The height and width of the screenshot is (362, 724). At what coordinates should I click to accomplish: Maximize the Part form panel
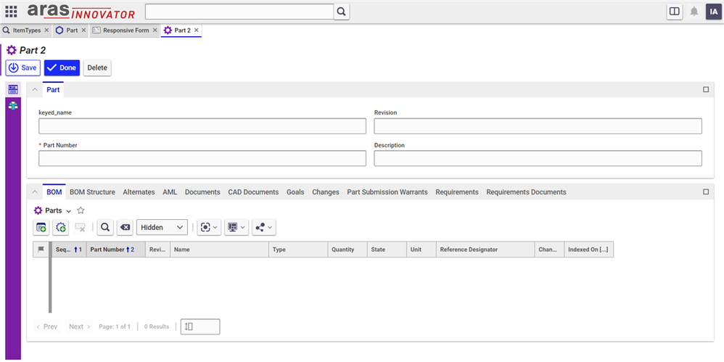pyautogui.click(x=706, y=90)
